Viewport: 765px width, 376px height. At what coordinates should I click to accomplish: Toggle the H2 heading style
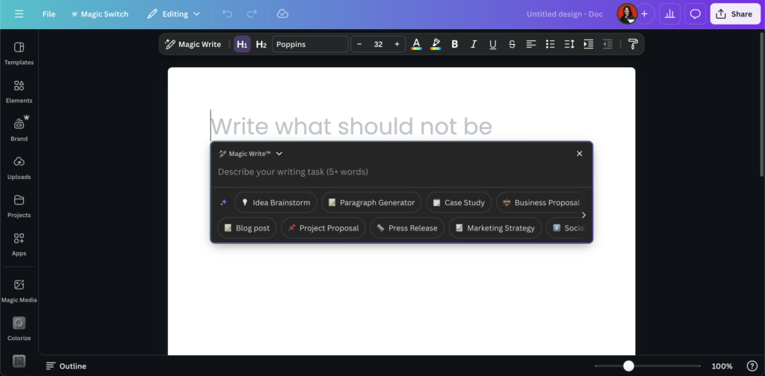coord(261,44)
